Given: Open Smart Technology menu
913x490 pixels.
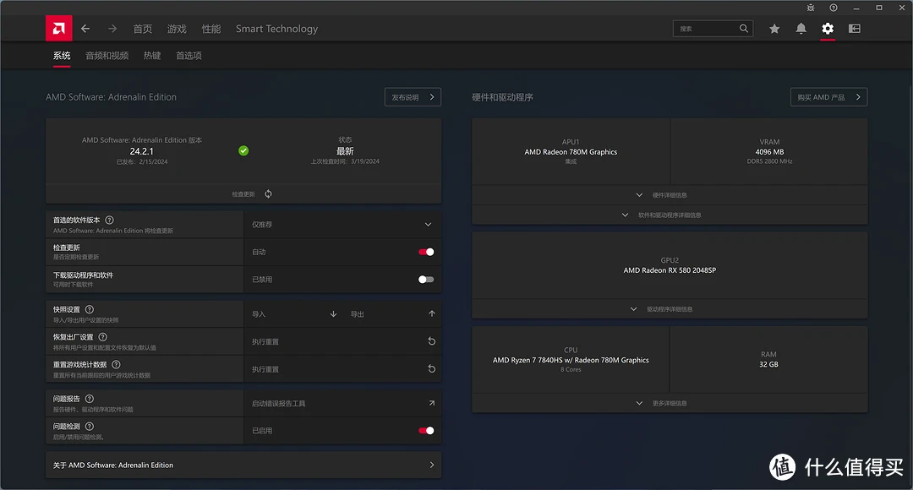Looking at the screenshot, I should (276, 29).
